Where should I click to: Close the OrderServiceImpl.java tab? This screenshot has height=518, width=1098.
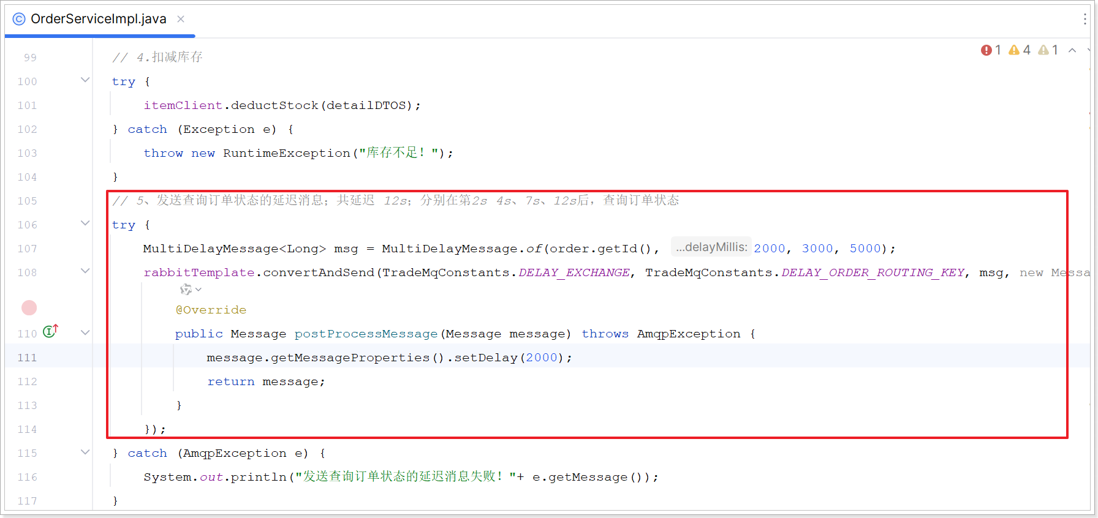(x=181, y=19)
